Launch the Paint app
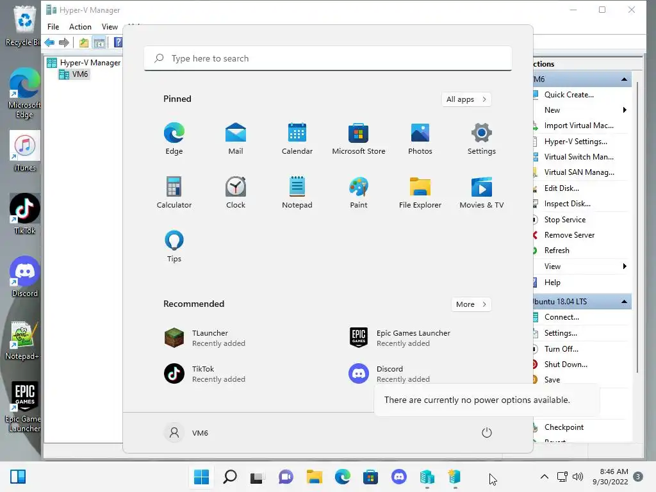This screenshot has width=656, height=492. click(x=359, y=192)
